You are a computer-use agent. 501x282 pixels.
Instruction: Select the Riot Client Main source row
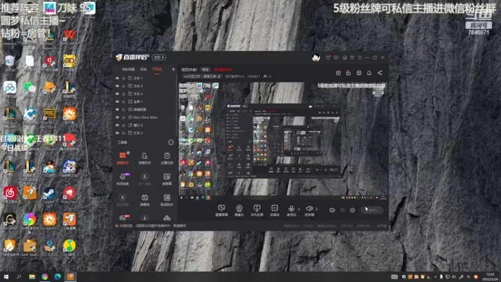145,117
